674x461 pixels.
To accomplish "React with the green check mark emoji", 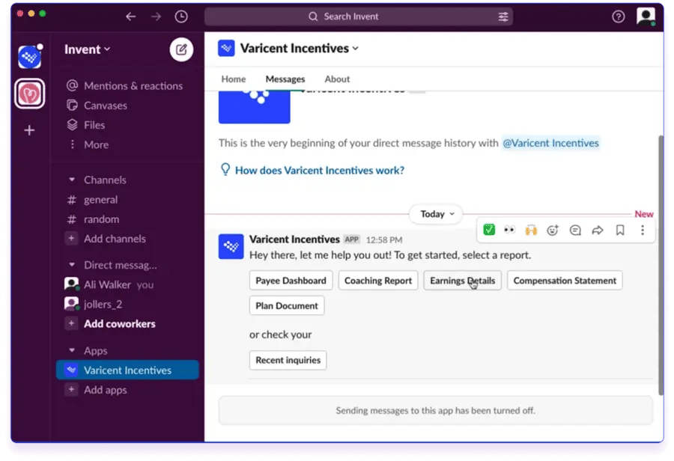I will pos(489,230).
